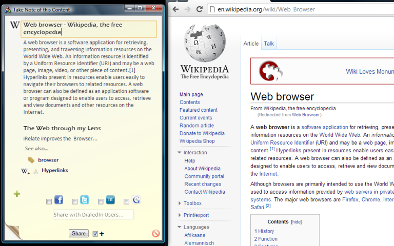This screenshot has width=394, height=246.
Task: Enable the Google sharing checkbox
Action: pyautogui.click(x=126, y=201)
